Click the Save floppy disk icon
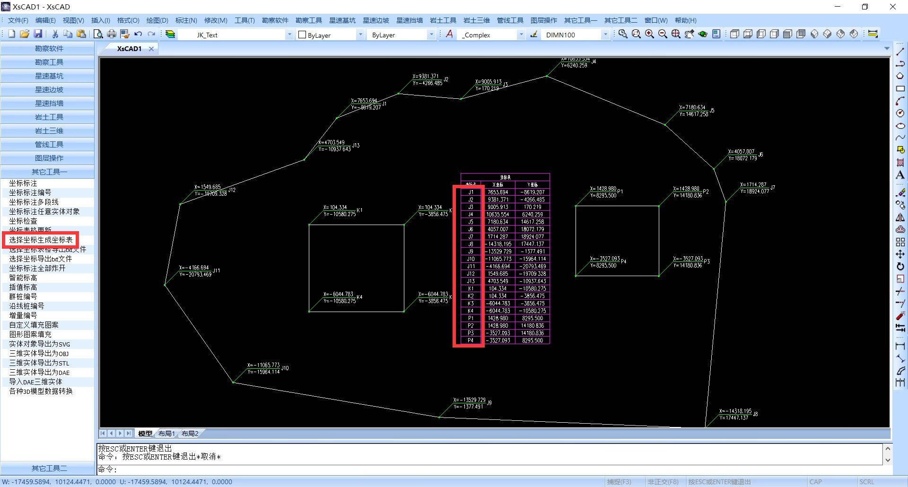Screen dimensions: 908x487 pos(38,34)
